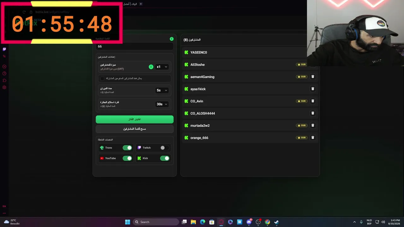
Task: Turn off the YouTube platform toggle
Action: pyautogui.click(x=127, y=158)
